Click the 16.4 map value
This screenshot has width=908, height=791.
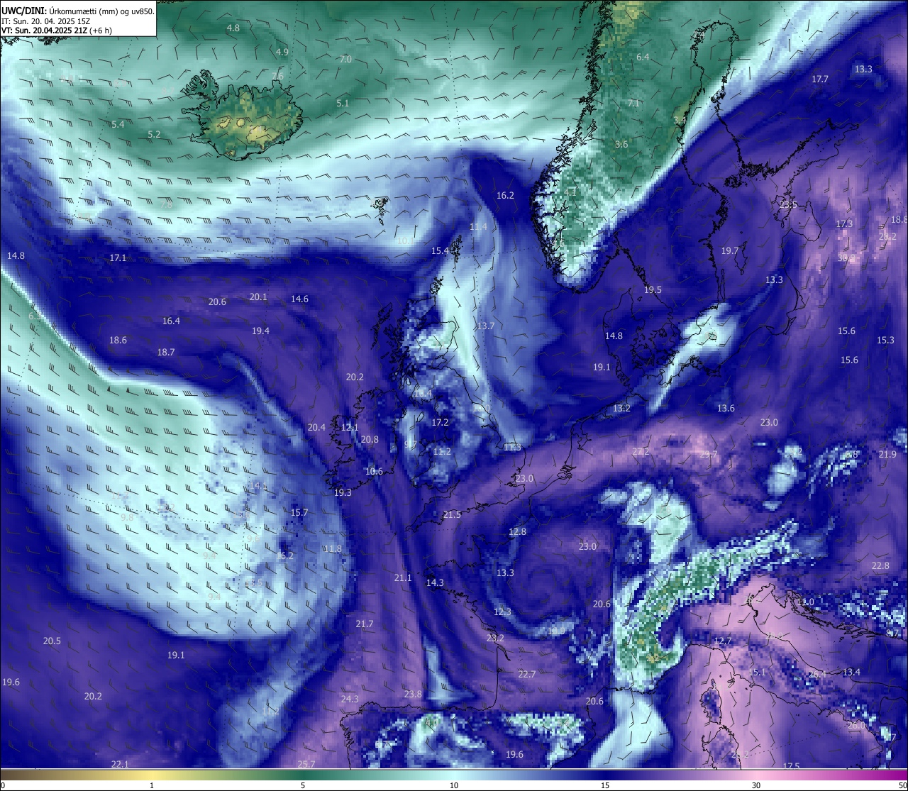(x=171, y=321)
